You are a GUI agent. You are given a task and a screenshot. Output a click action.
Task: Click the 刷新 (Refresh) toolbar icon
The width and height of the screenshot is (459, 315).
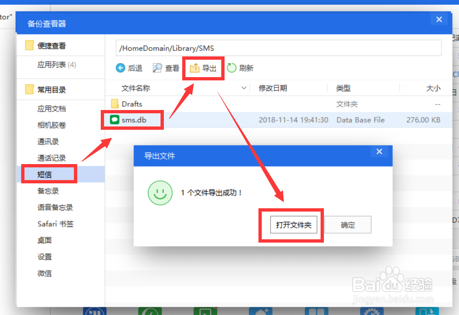click(x=231, y=68)
